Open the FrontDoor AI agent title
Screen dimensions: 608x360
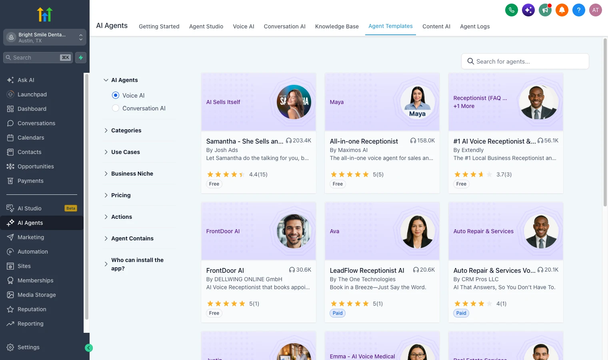click(225, 270)
